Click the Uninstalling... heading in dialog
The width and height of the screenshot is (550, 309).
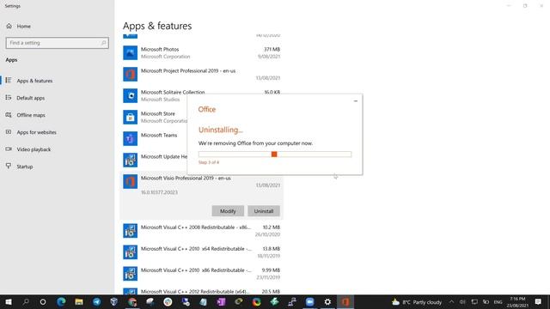click(221, 130)
